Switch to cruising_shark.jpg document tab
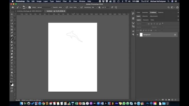189x106 pixels. [30, 11]
